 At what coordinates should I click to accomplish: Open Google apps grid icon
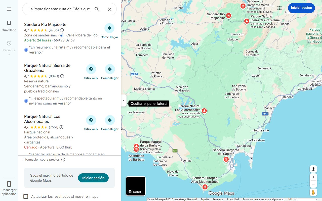[x=279, y=8]
